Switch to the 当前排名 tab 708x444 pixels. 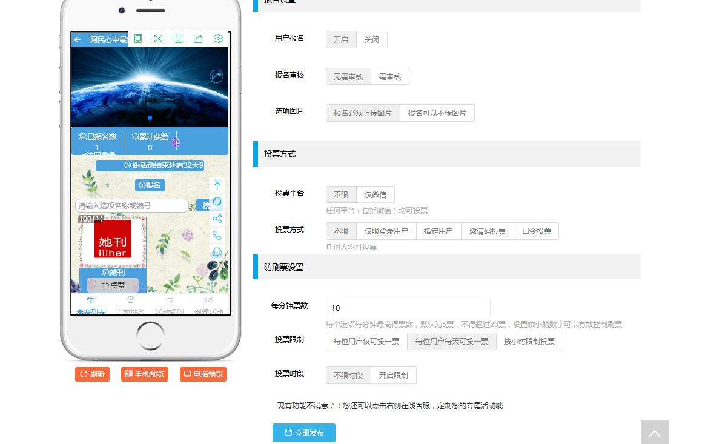click(x=130, y=305)
